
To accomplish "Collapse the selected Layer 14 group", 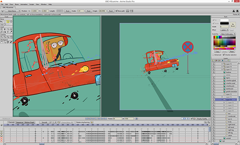I will coord(222,100).
